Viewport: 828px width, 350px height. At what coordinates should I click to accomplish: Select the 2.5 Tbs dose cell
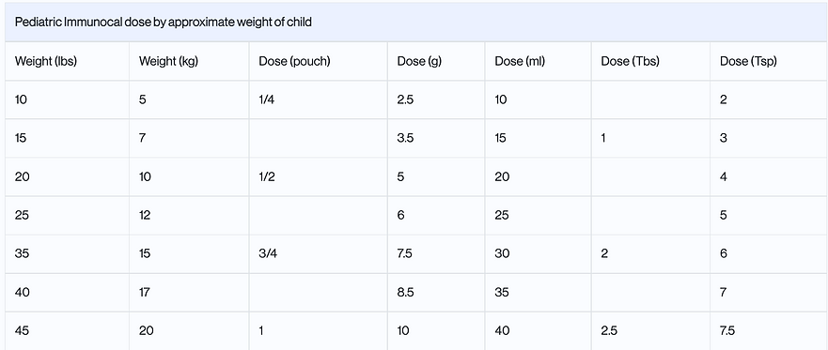609,330
